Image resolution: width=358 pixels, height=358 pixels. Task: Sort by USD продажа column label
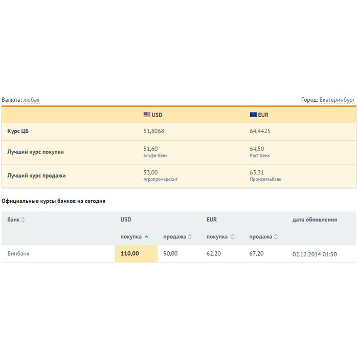coord(174,237)
